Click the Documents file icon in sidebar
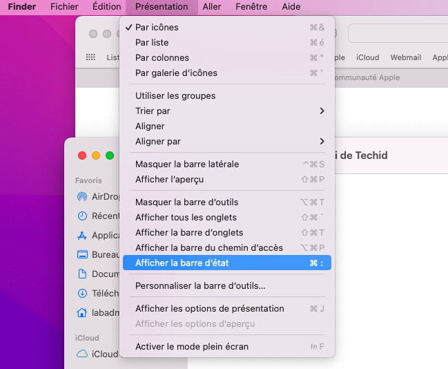448x369 pixels. [82, 274]
